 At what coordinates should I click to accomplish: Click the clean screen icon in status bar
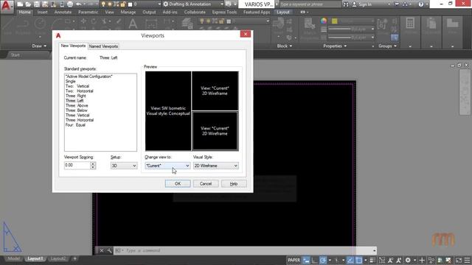(459, 260)
